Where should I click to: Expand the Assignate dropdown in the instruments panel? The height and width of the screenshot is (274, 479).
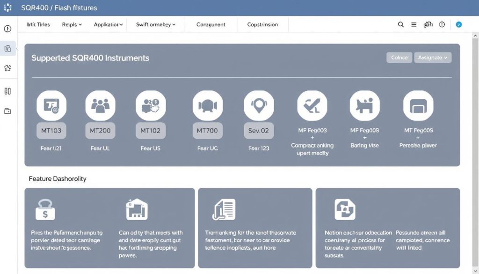pyautogui.click(x=433, y=57)
